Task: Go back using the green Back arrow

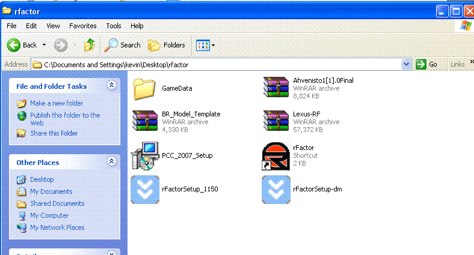Action: 14,45
